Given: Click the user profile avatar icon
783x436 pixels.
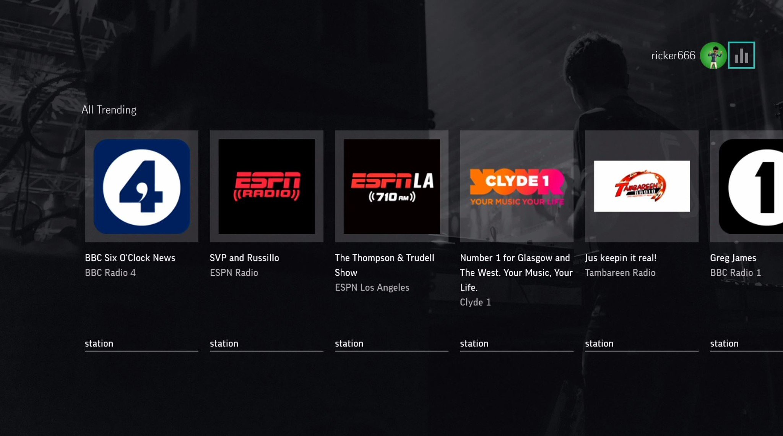Looking at the screenshot, I should (x=713, y=55).
